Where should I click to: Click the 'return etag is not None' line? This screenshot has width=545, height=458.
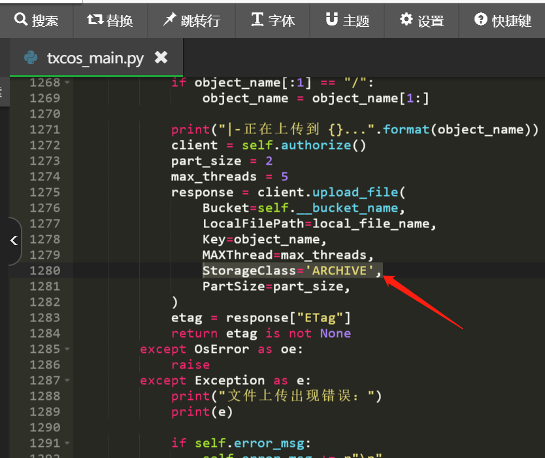(x=261, y=333)
